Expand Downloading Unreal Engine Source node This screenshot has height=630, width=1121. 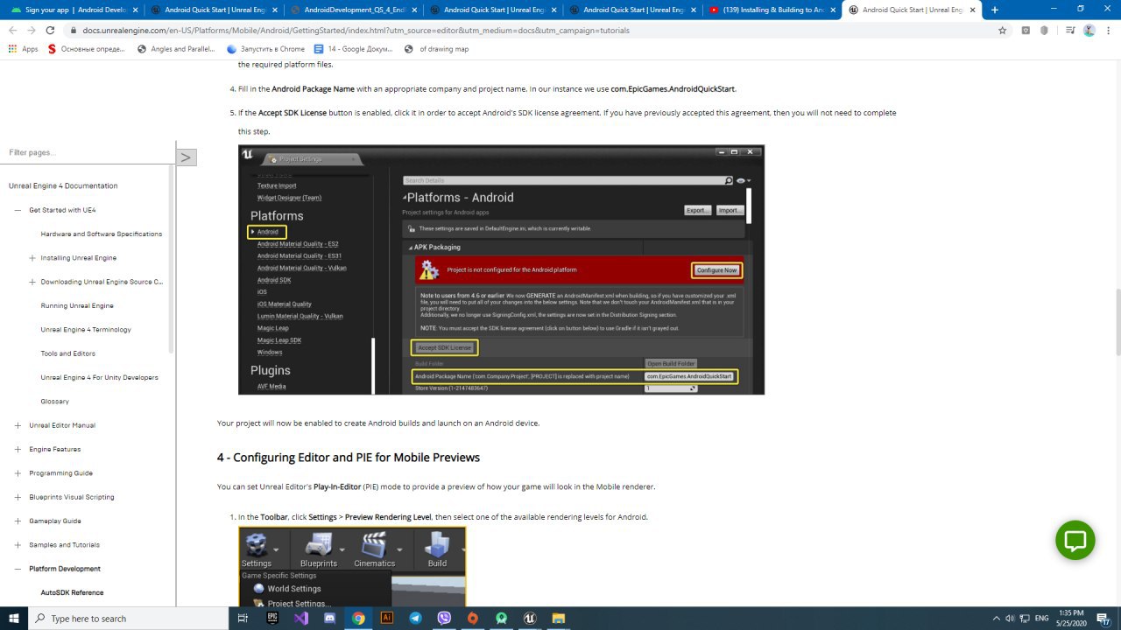point(32,282)
